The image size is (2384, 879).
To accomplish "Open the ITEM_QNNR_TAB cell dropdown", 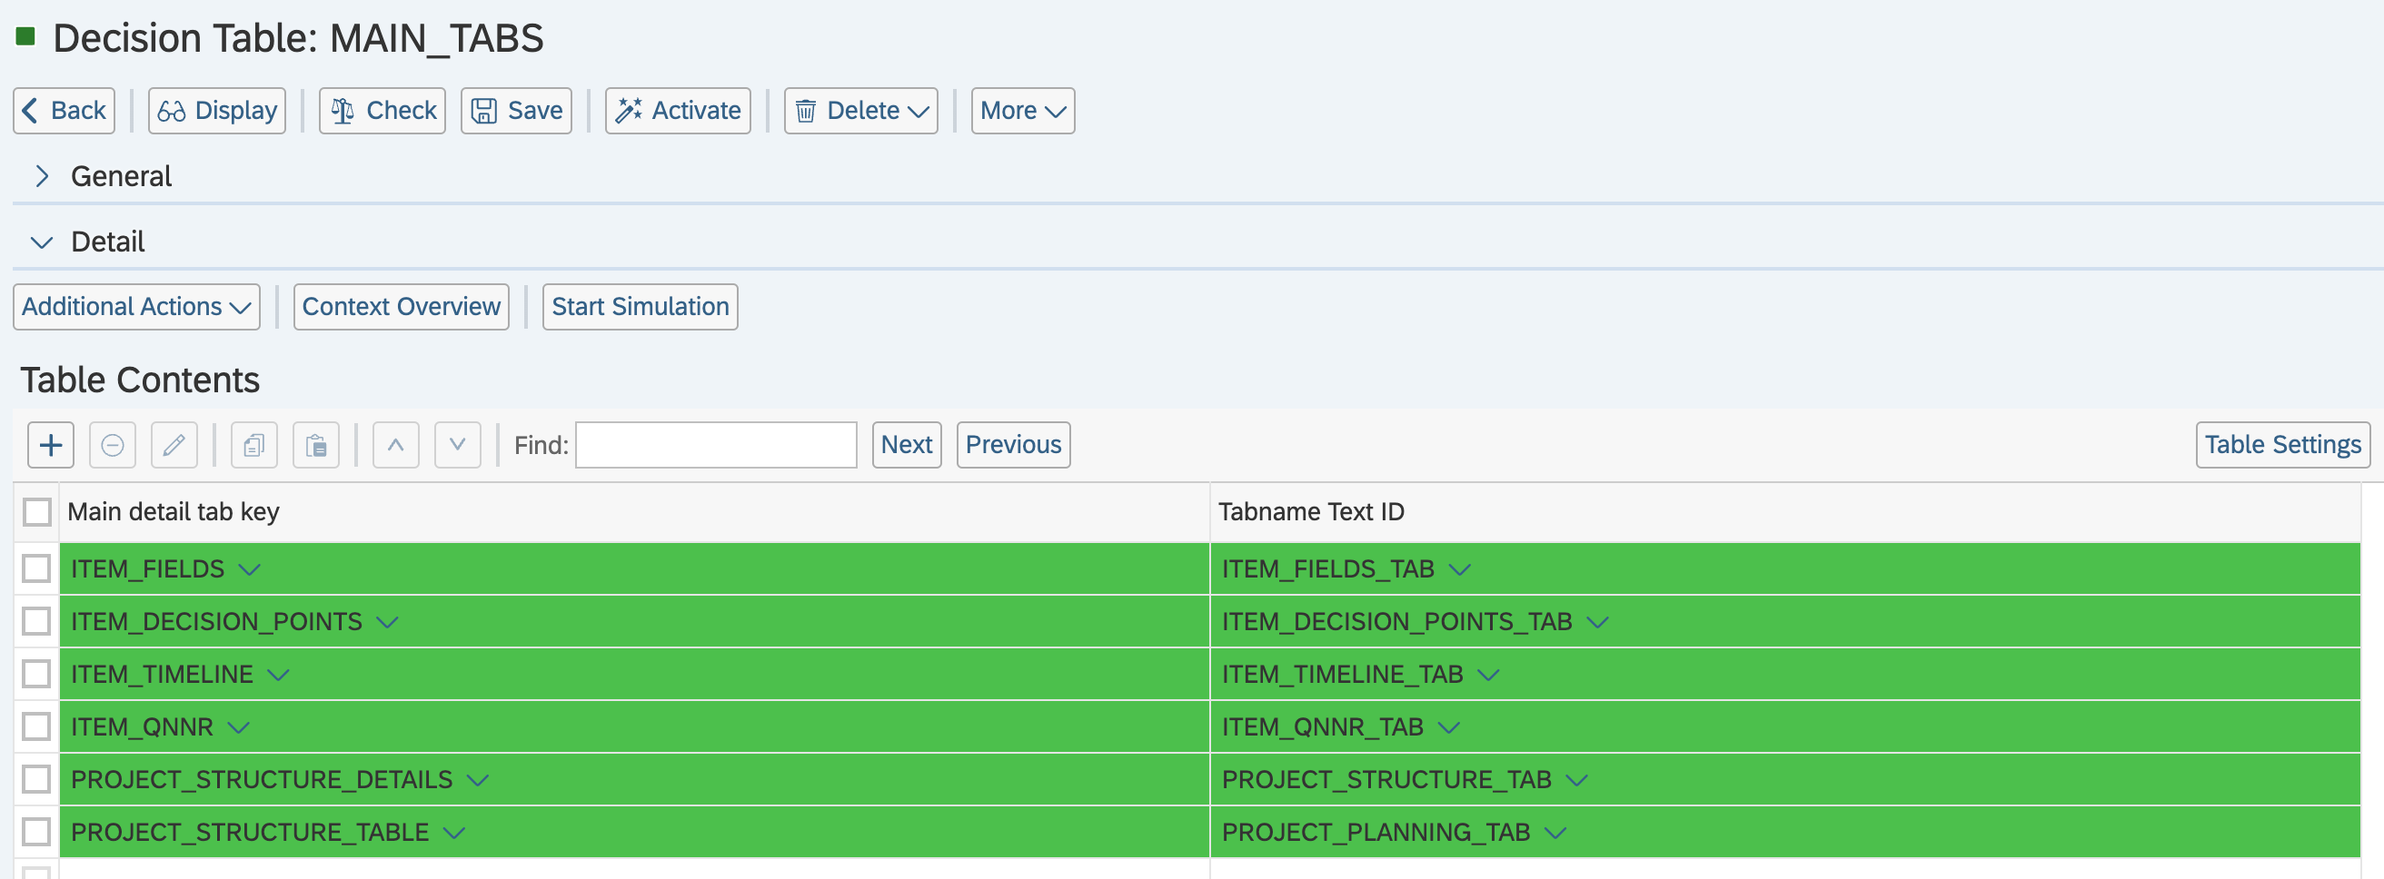I will (x=1449, y=727).
